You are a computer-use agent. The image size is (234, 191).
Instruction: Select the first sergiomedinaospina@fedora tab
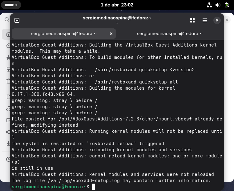[x=64, y=34]
